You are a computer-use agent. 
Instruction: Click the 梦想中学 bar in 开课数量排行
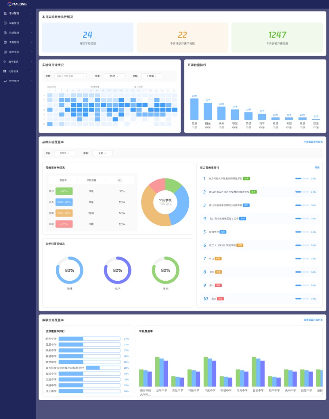click(x=248, y=116)
